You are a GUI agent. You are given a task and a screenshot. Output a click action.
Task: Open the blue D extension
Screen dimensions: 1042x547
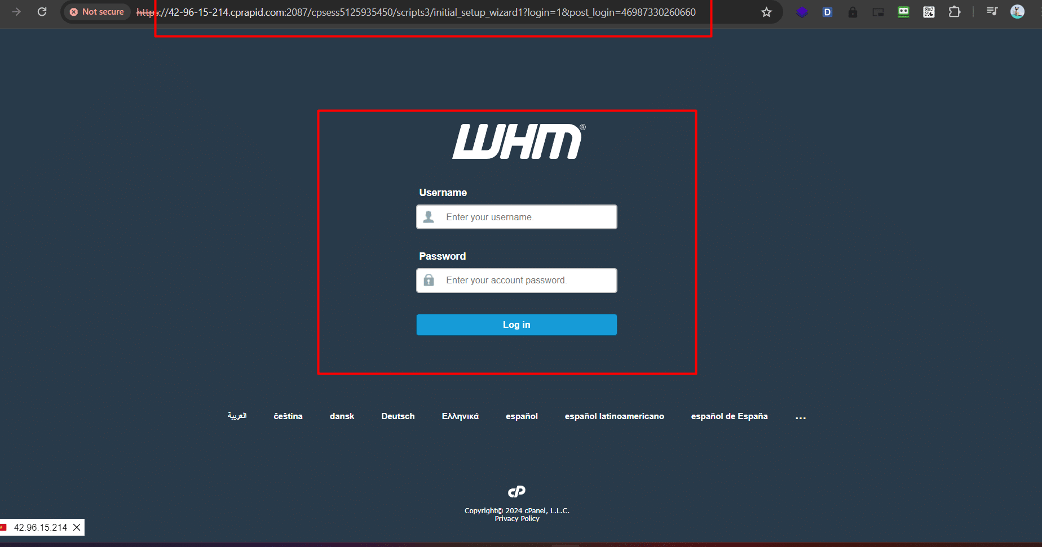pos(827,11)
